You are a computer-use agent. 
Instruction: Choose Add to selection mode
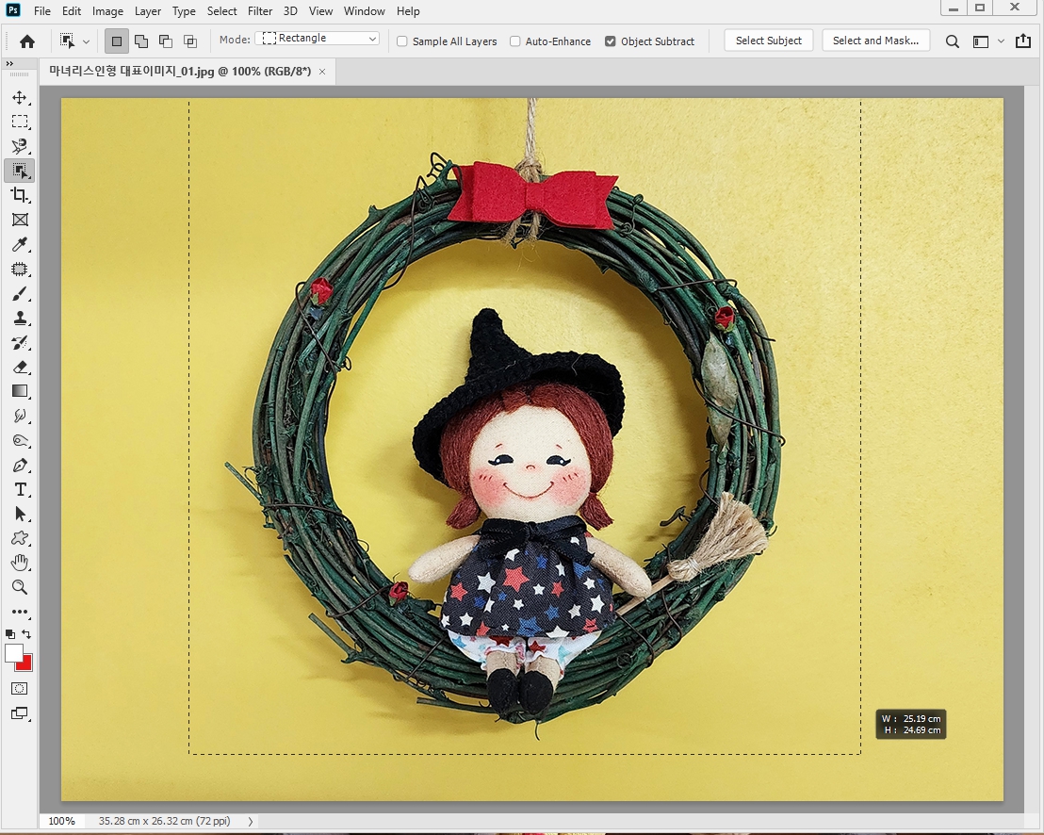click(141, 41)
